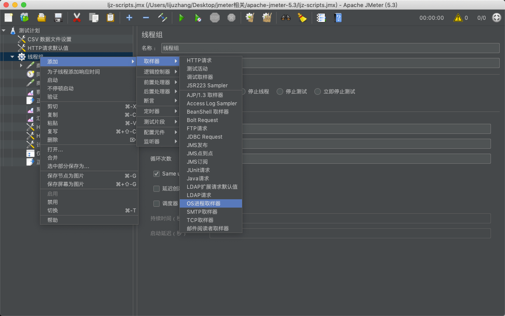Click the warning triangle log icon
Viewport: 505px width, 316px height.
click(458, 18)
